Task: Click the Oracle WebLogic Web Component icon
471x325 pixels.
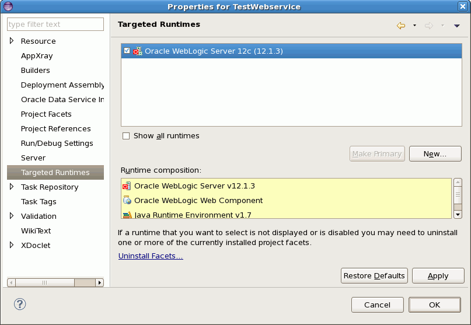Action: point(127,200)
